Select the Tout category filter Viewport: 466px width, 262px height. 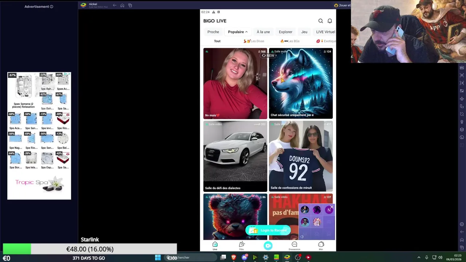[x=217, y=41]
